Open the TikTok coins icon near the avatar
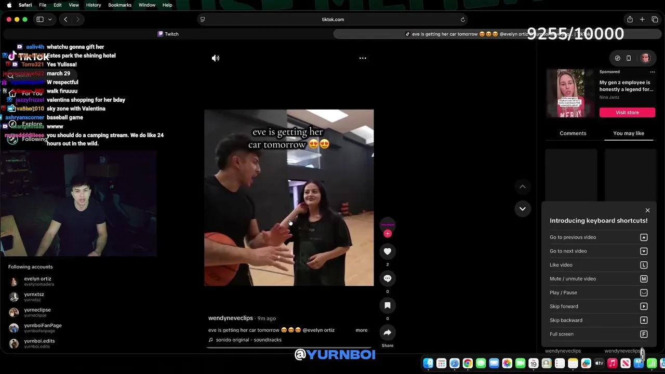Image resolution: width=665 pixels, height=374 pixels. coord(617,58)
